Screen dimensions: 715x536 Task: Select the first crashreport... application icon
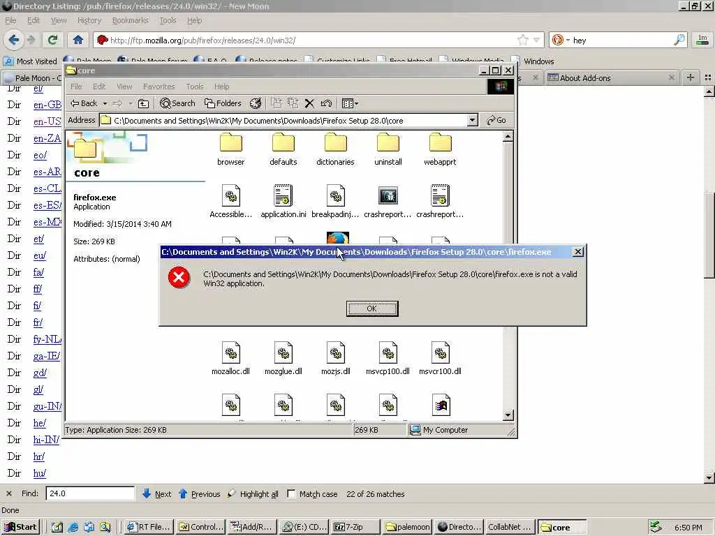click(x=388, y=195)
